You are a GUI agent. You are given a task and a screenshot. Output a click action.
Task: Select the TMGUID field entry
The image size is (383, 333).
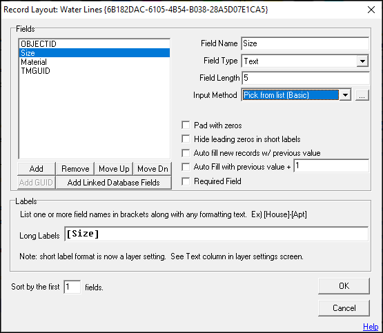pyautogui.click(x=95, y=71)
